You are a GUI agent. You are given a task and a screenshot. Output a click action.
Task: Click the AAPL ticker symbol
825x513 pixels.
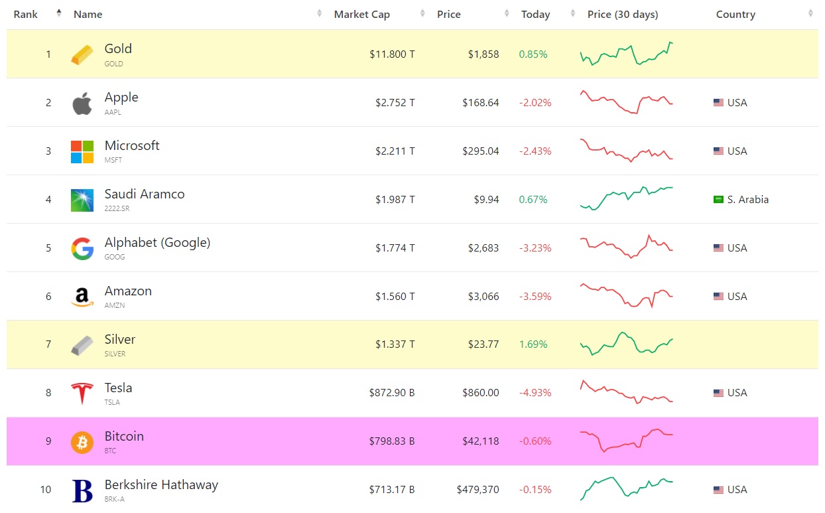coord(113,112)
